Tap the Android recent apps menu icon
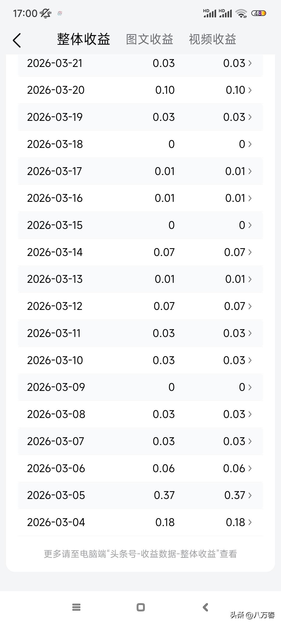 [x=76, y=607]
